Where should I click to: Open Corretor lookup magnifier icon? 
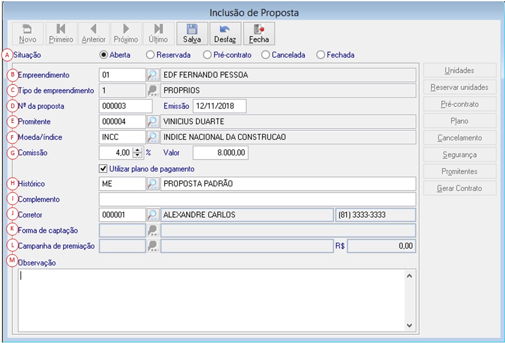click(x=153, y=215)
